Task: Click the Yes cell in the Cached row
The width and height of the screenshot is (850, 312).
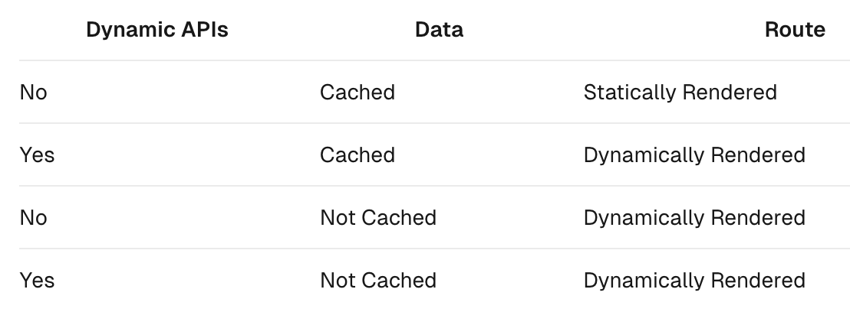Action: pos(37,155)
